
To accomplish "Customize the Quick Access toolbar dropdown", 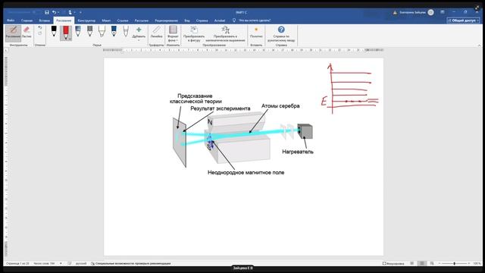I will (80, 12).
